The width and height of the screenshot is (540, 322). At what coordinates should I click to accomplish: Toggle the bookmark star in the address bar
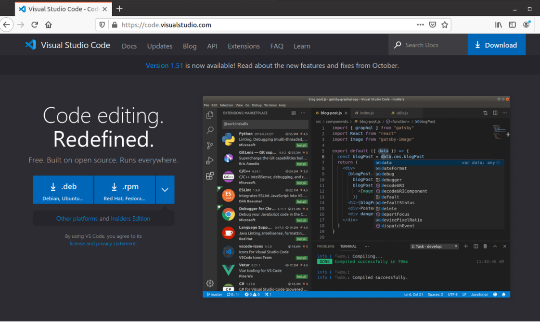point(445,25)
